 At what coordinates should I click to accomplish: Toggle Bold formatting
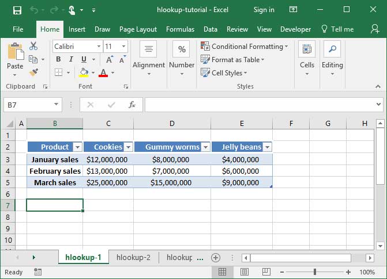[x=58, y=59]
